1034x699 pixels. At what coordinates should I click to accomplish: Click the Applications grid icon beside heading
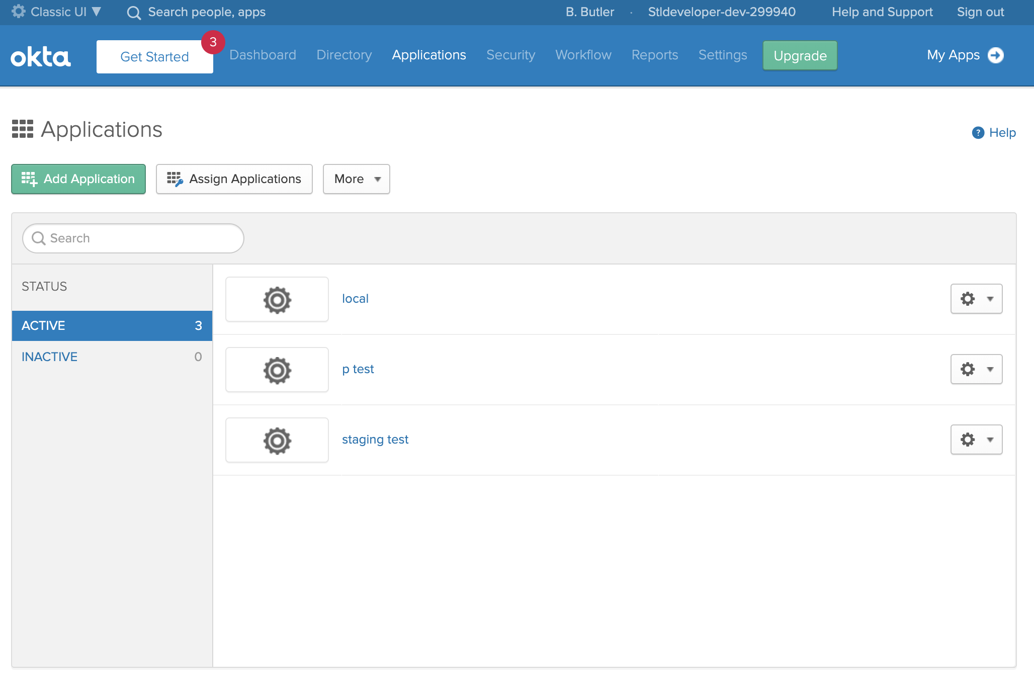click(23, 129)
